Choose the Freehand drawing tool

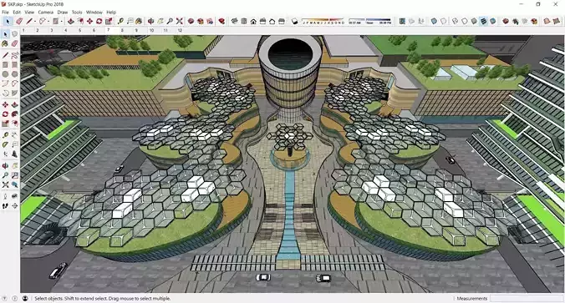tap(14, 55)
